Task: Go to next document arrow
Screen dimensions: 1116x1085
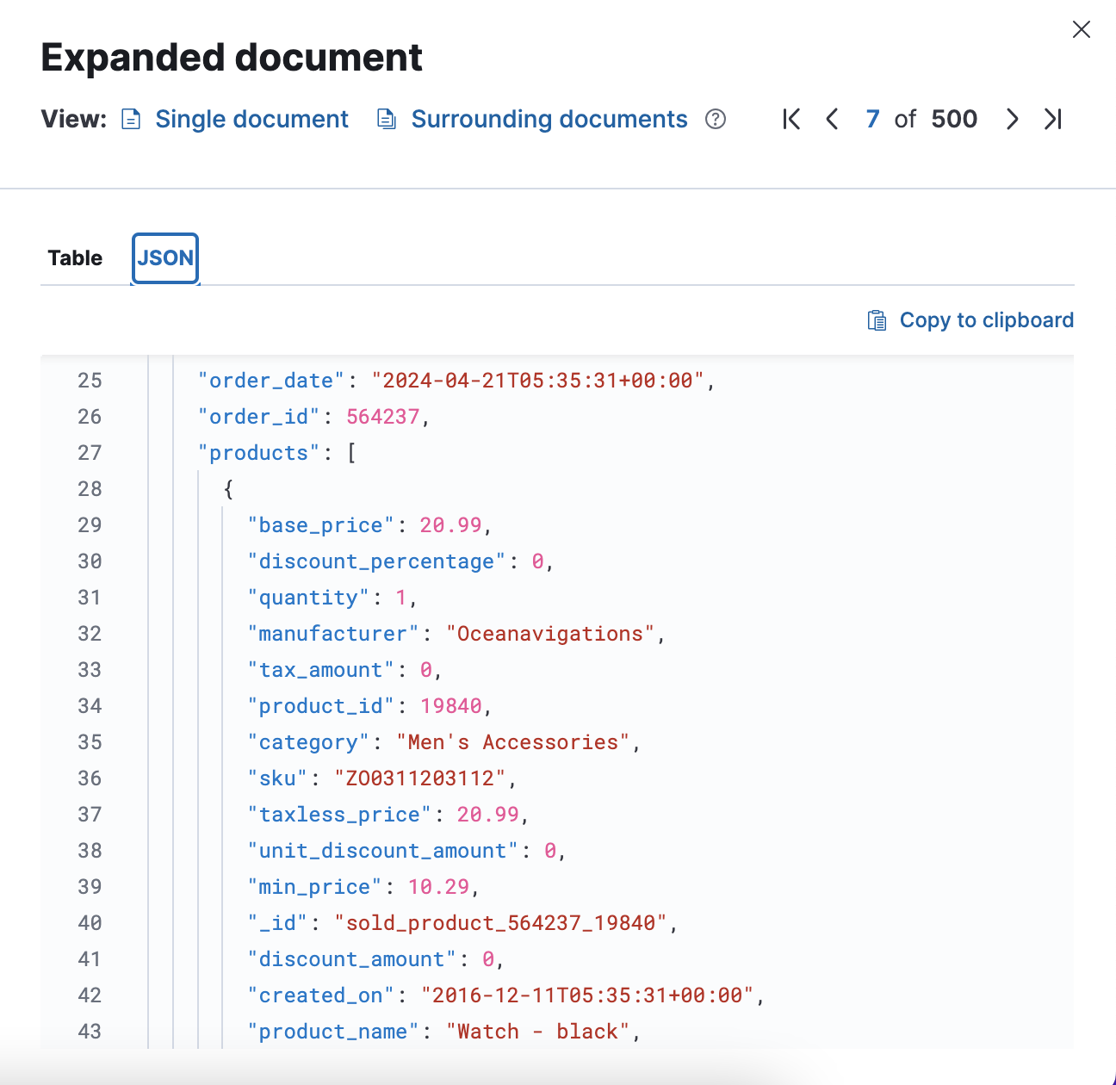Action: 1013,119
